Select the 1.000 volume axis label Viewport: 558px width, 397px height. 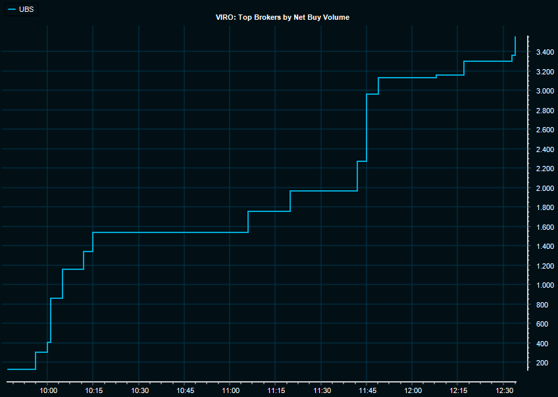(544, 285)
